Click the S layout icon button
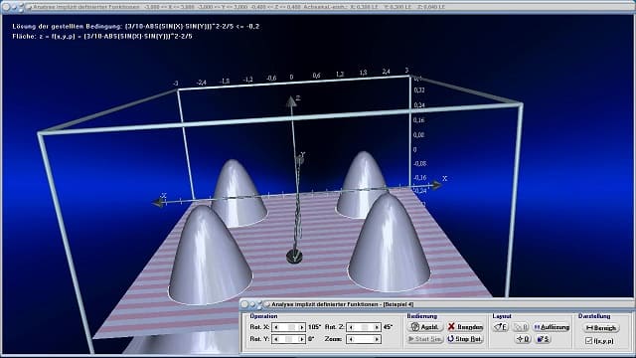The image size is (636, 358). pyautogui.click(x=543, y=339)
